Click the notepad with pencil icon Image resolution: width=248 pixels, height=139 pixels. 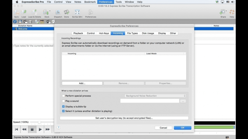(54, 22)
